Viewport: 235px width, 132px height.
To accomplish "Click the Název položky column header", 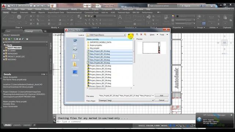I will pyautogui.click(x=109, y=39).
